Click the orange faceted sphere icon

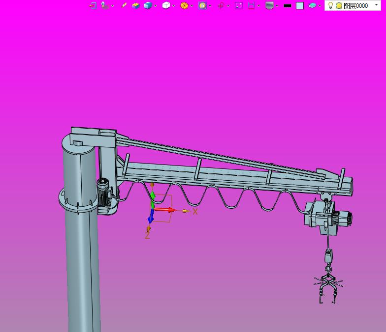click(184, 5)
